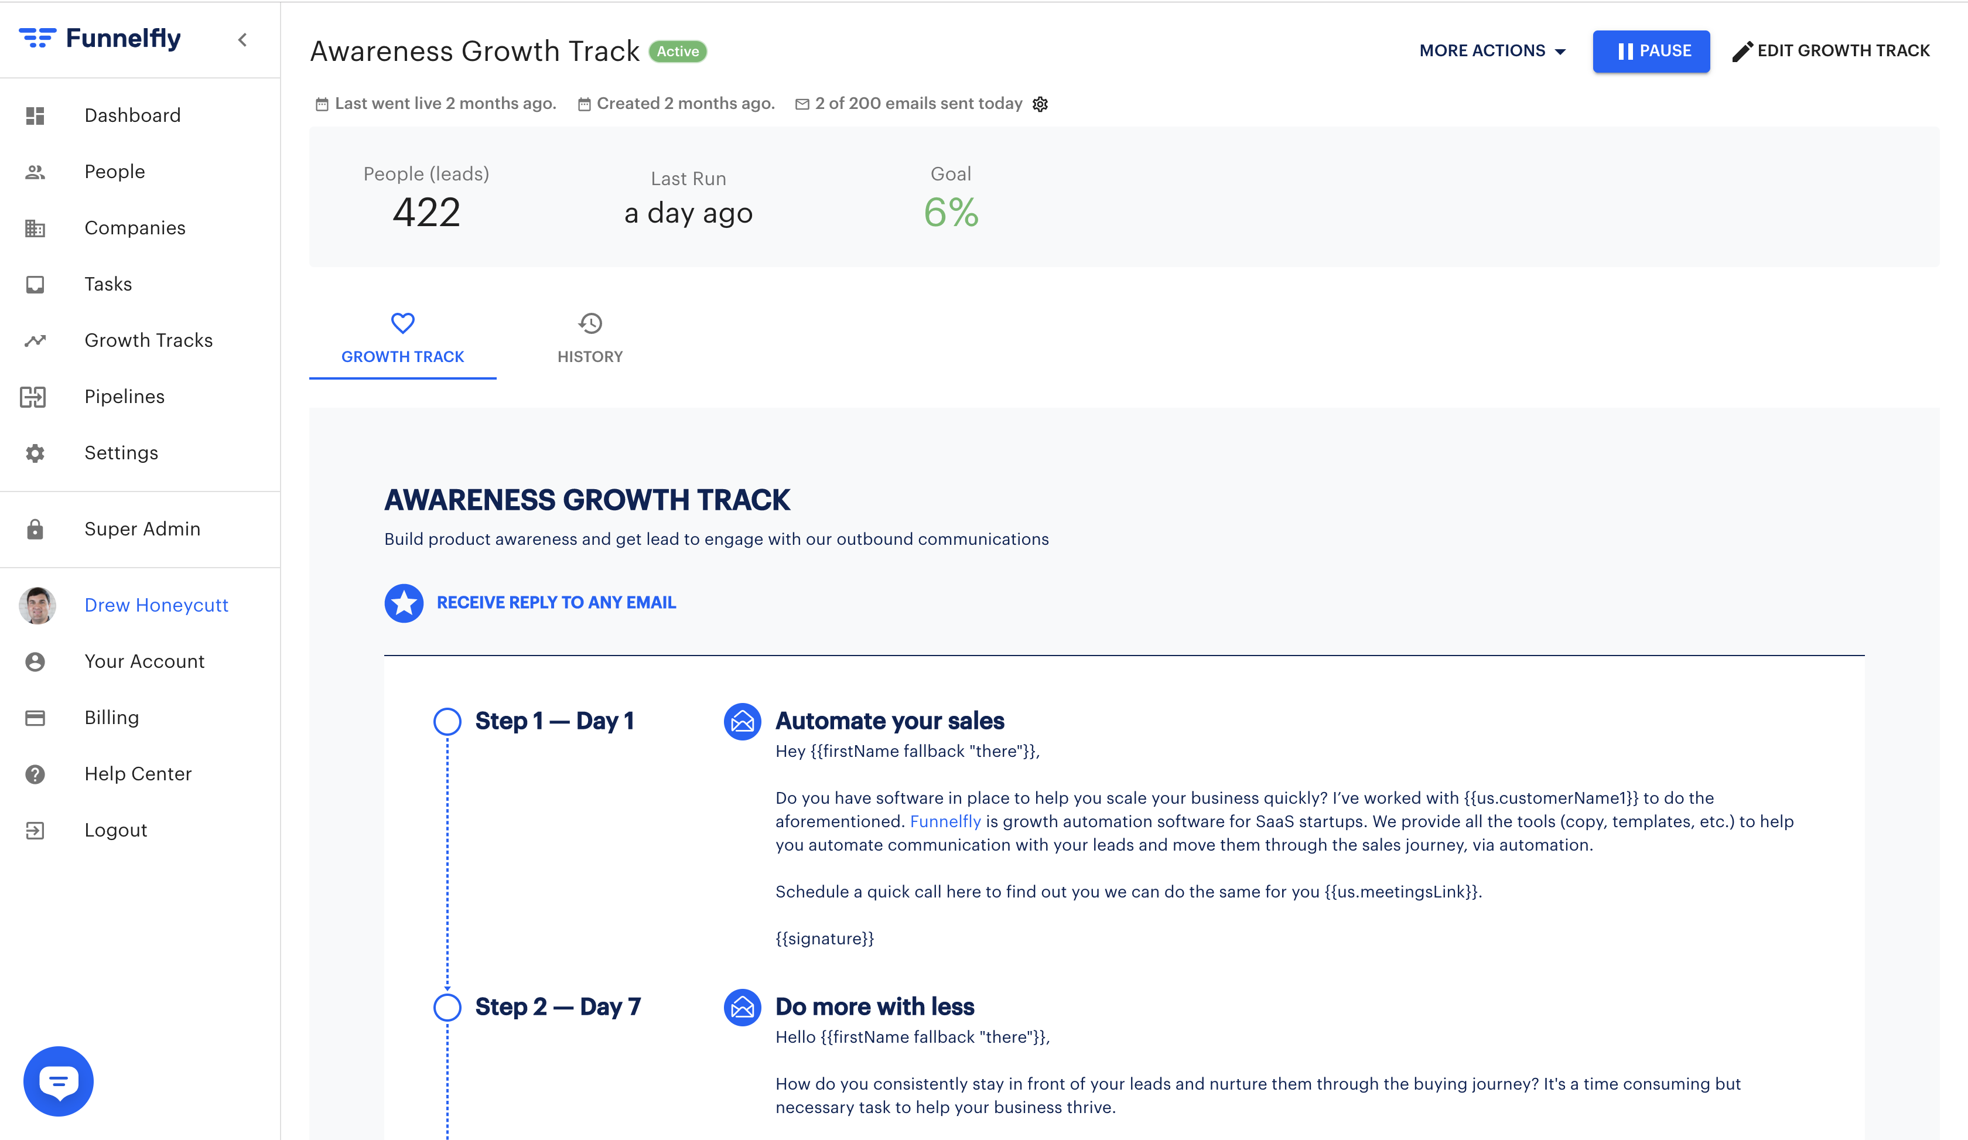
Task: Open Receive Reply To Any Email goal
Action: click(x=556, y=603)
